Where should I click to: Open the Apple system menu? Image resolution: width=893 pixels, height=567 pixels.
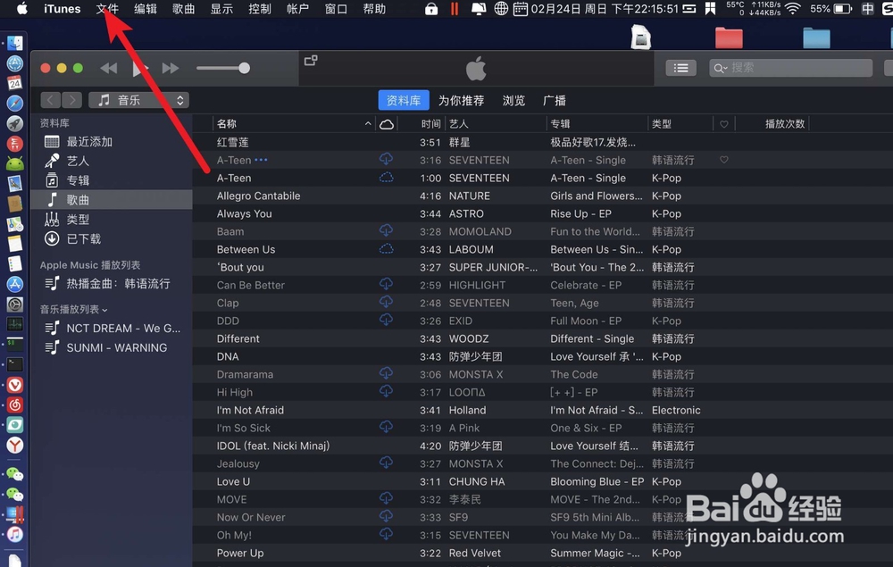21,9
